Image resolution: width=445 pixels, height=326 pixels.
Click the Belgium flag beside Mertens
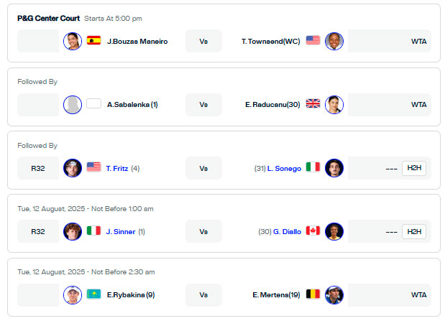point(313,294)
